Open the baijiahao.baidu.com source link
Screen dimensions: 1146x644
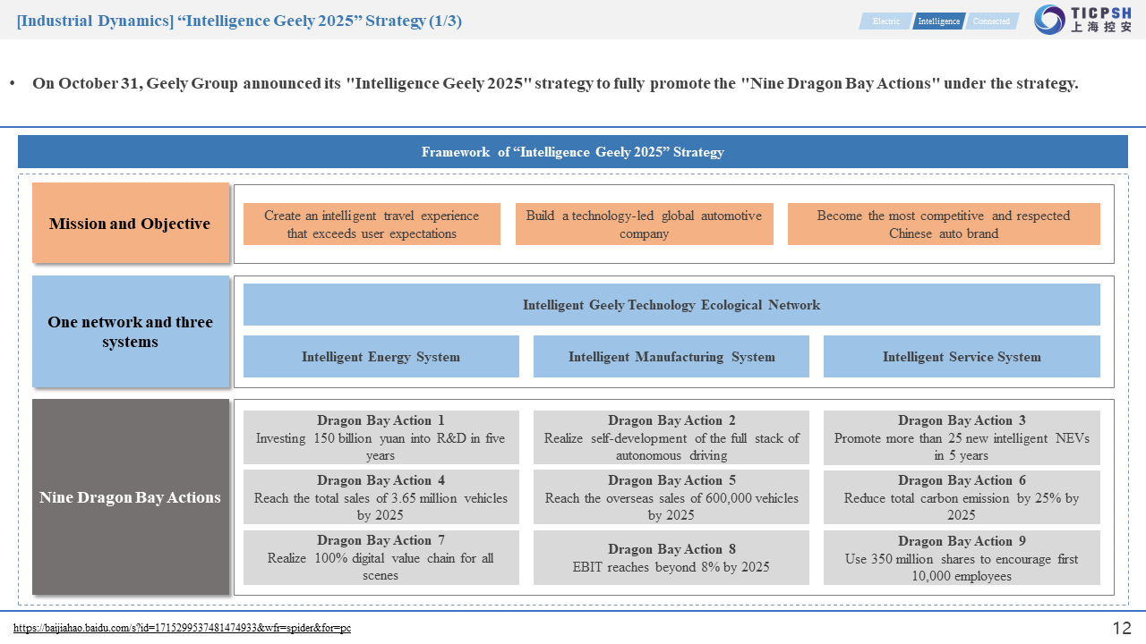click(182, 628)
